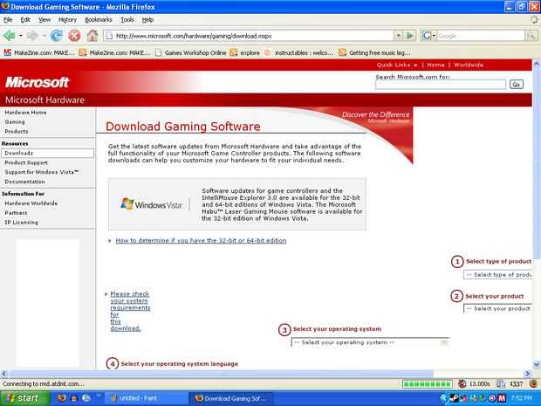The width and height of the screenshot is (541, 406).
Task: Click the horizontal scrollbar right arrow
Action: coord(528,374)
